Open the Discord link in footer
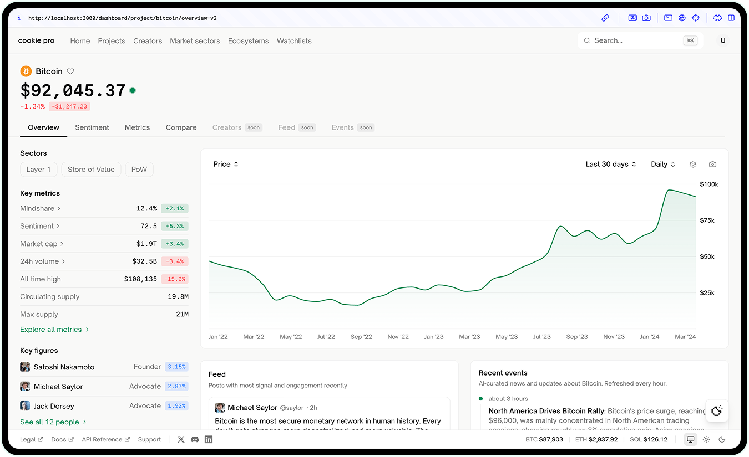The width and height of the screenshot is (749, 457). [195, 439]
